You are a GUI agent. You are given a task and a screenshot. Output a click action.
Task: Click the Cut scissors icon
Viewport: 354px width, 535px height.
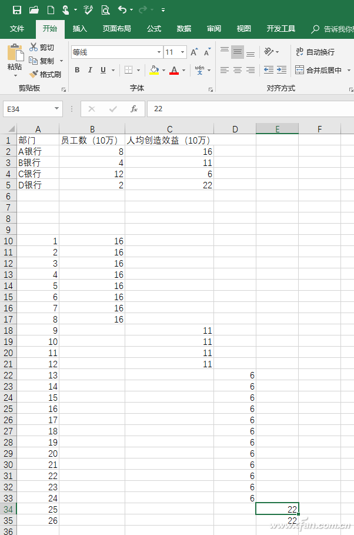pyautogui.click(x=34, y=47)
